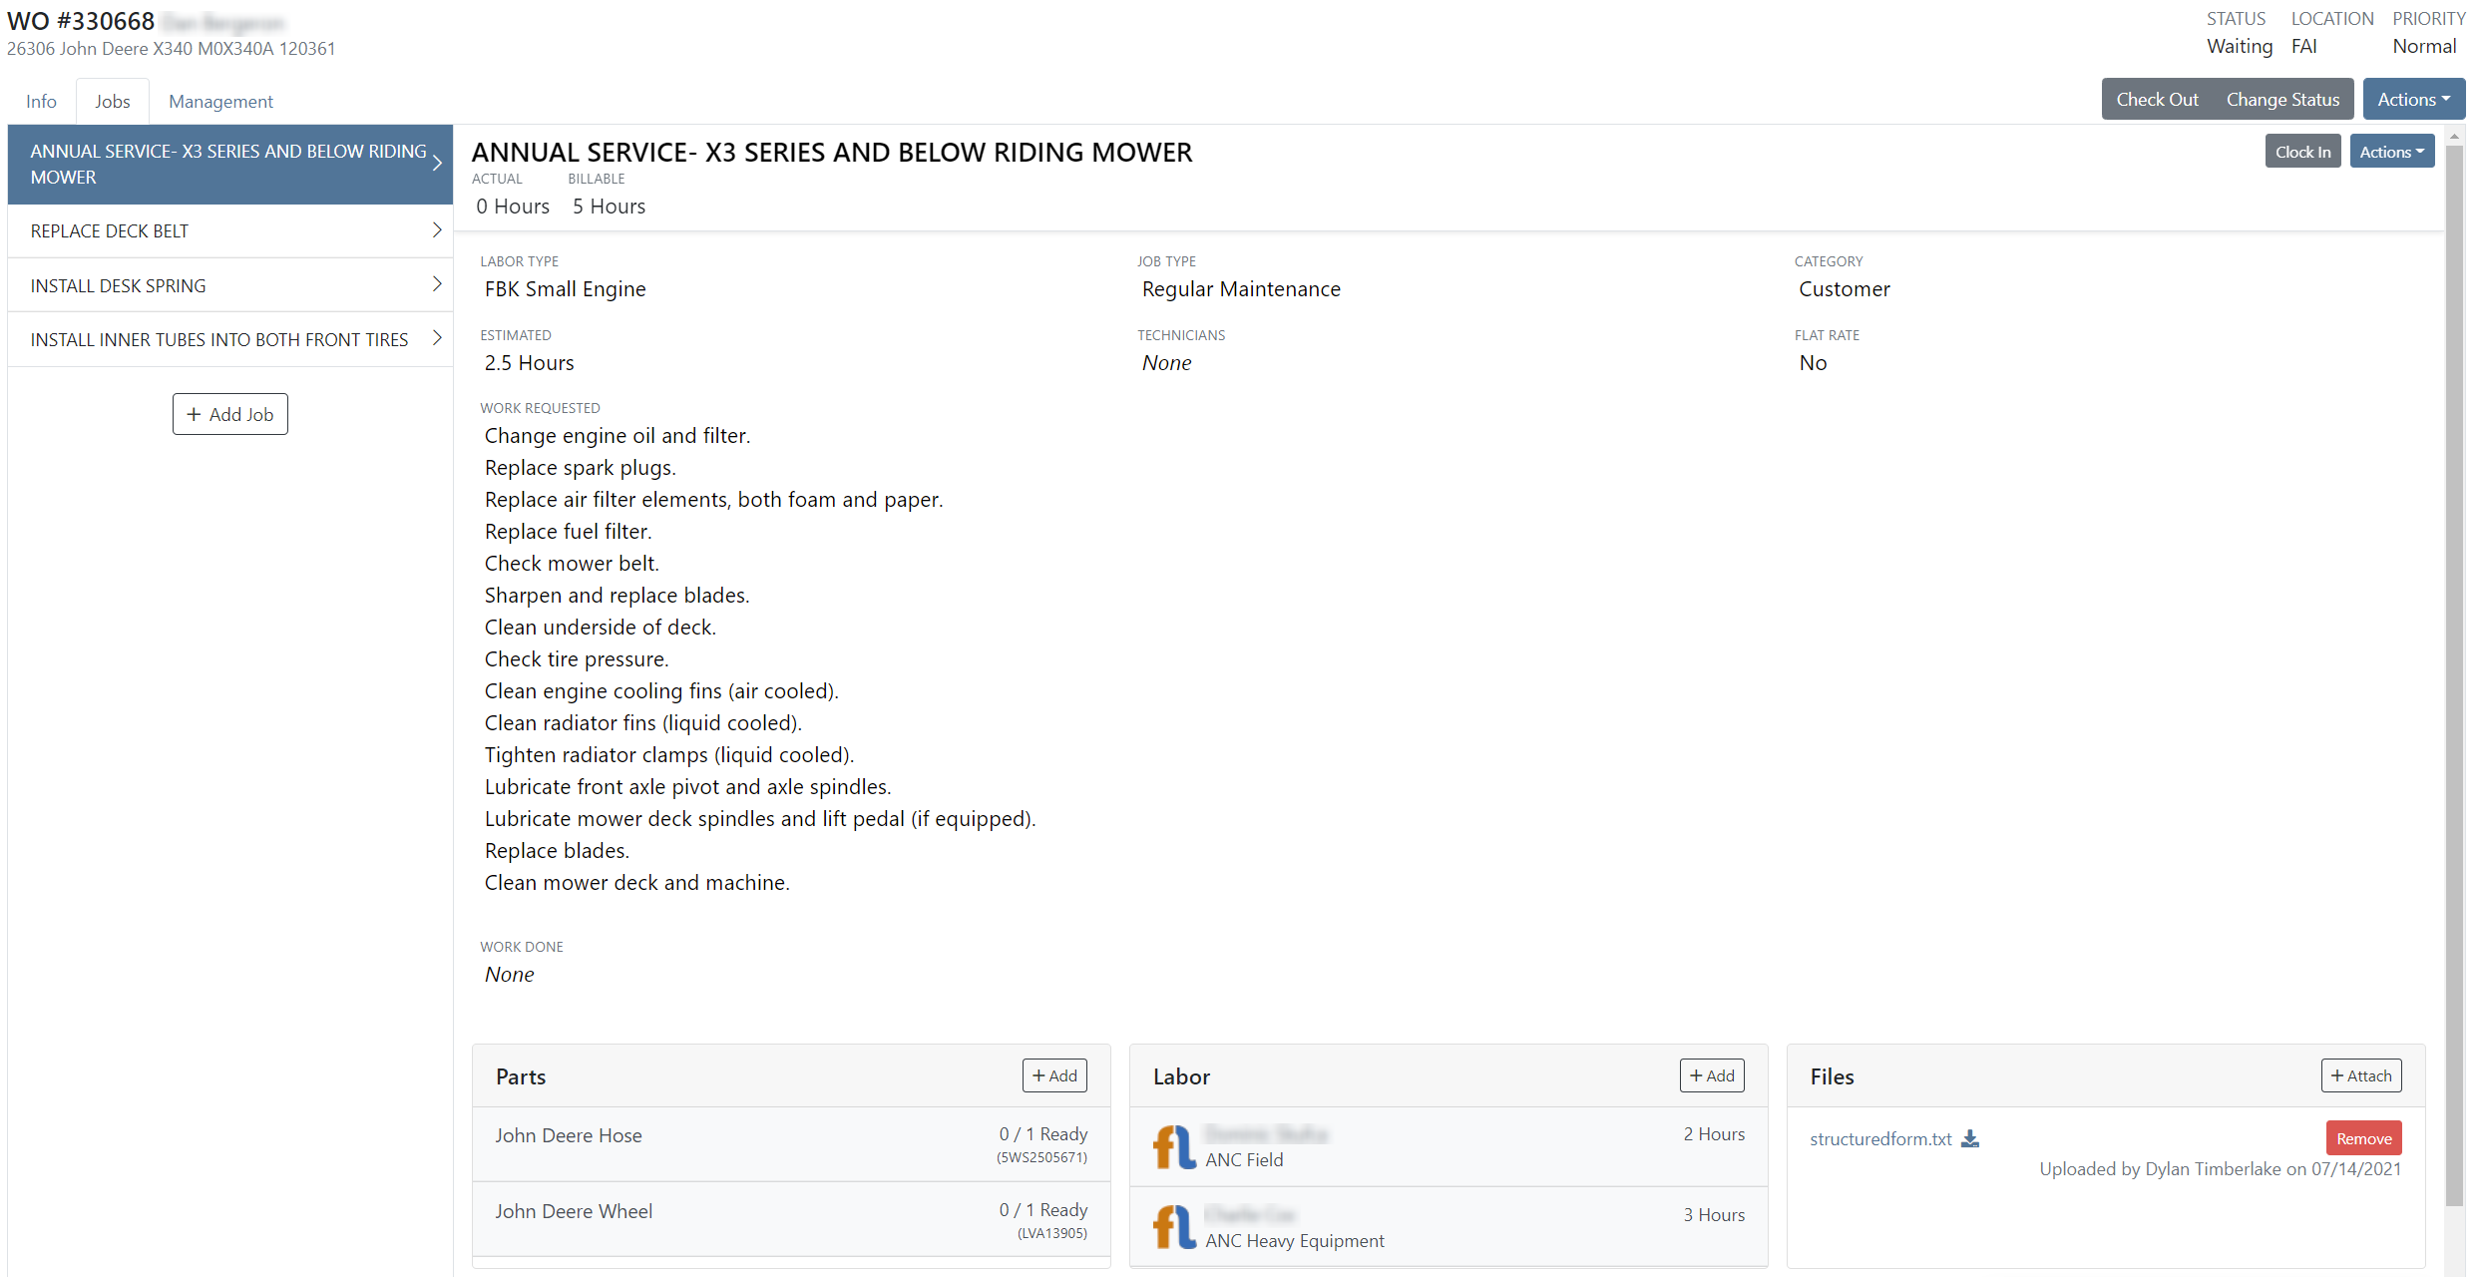Viewport: 2482px width, 1277px height.
Task: Select Annual Service X3 Series job
Action: (230, 165)
